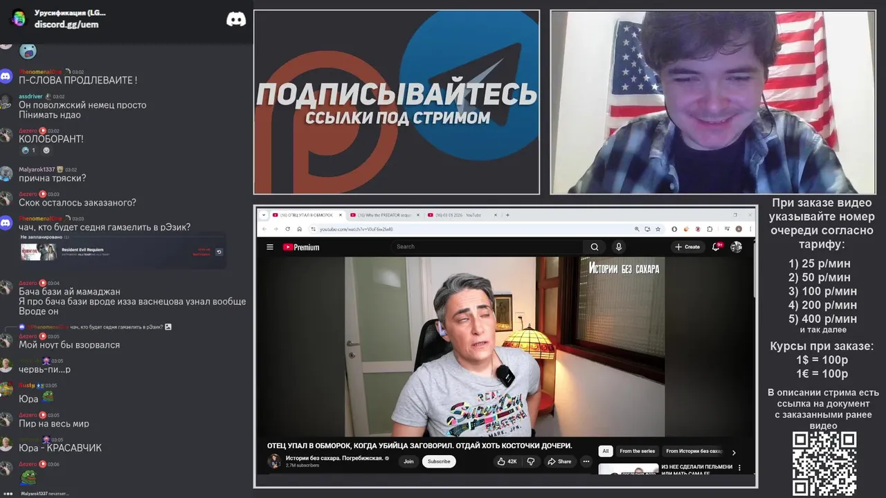
Task: Close the Why the PREDATOR tab
Action: 419,215
